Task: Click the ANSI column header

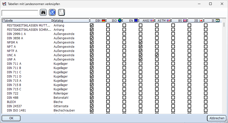Action: pos(147,20)
